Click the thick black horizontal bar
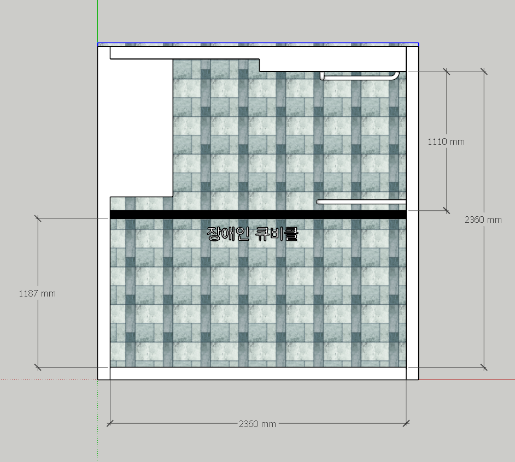Screen dimensions: 515x462 (258, 215)
